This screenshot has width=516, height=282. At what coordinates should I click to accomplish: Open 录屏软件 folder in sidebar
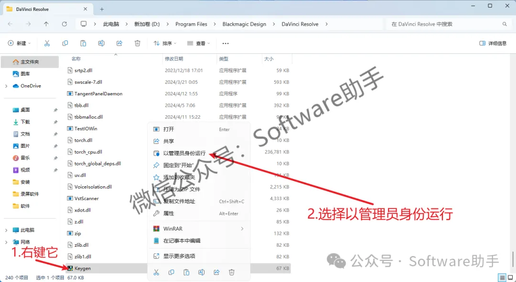pyautogui.click(x=30, y=194)
